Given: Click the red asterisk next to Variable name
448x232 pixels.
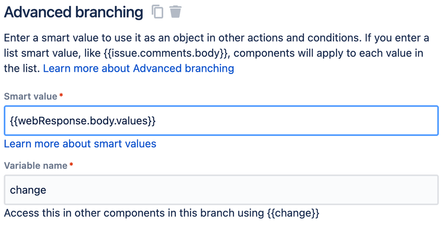Looking at the screenshot, I should [71, 165].
